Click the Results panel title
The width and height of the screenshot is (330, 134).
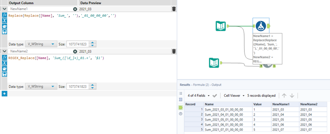pyautogui.click(x=201, y=85)
